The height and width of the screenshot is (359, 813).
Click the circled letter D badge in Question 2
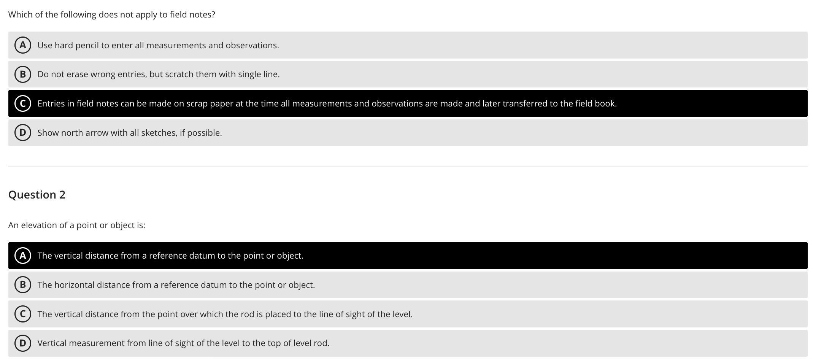[23, 343]
